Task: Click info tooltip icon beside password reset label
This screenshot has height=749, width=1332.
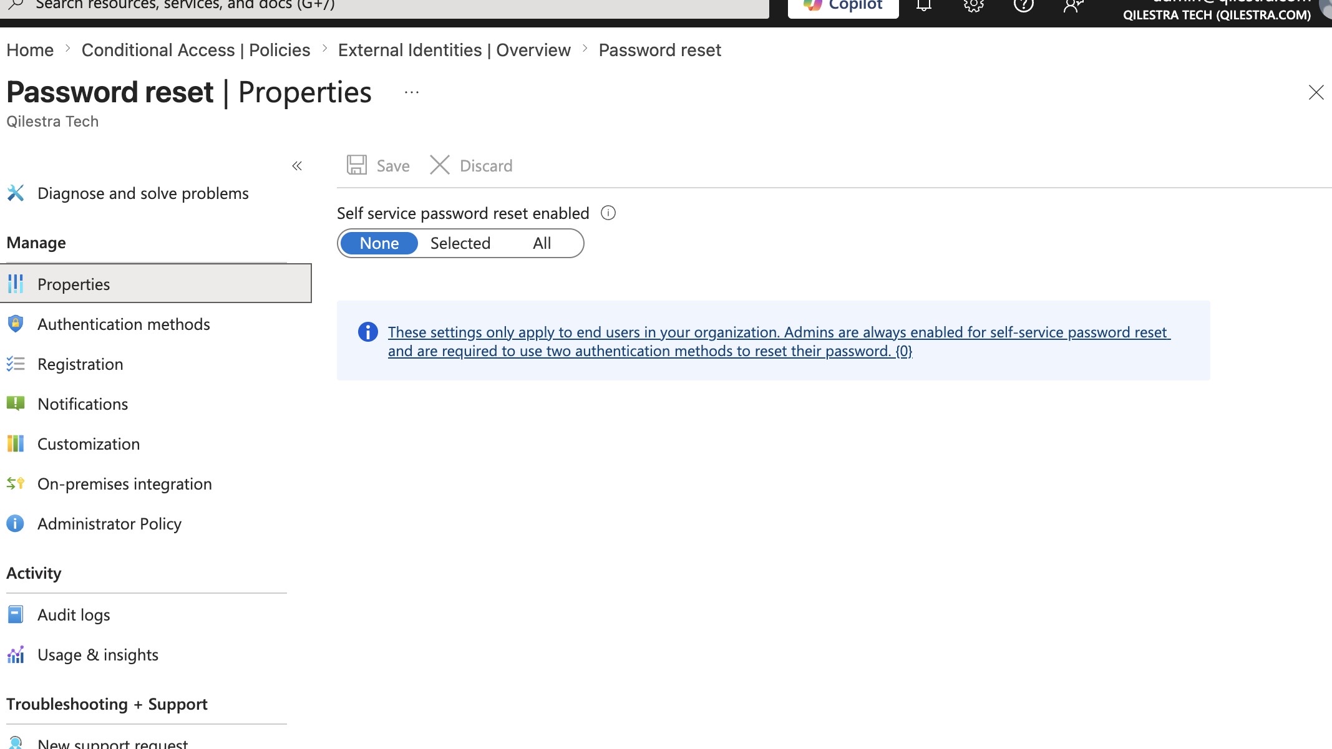Action: tap(608, 213)
